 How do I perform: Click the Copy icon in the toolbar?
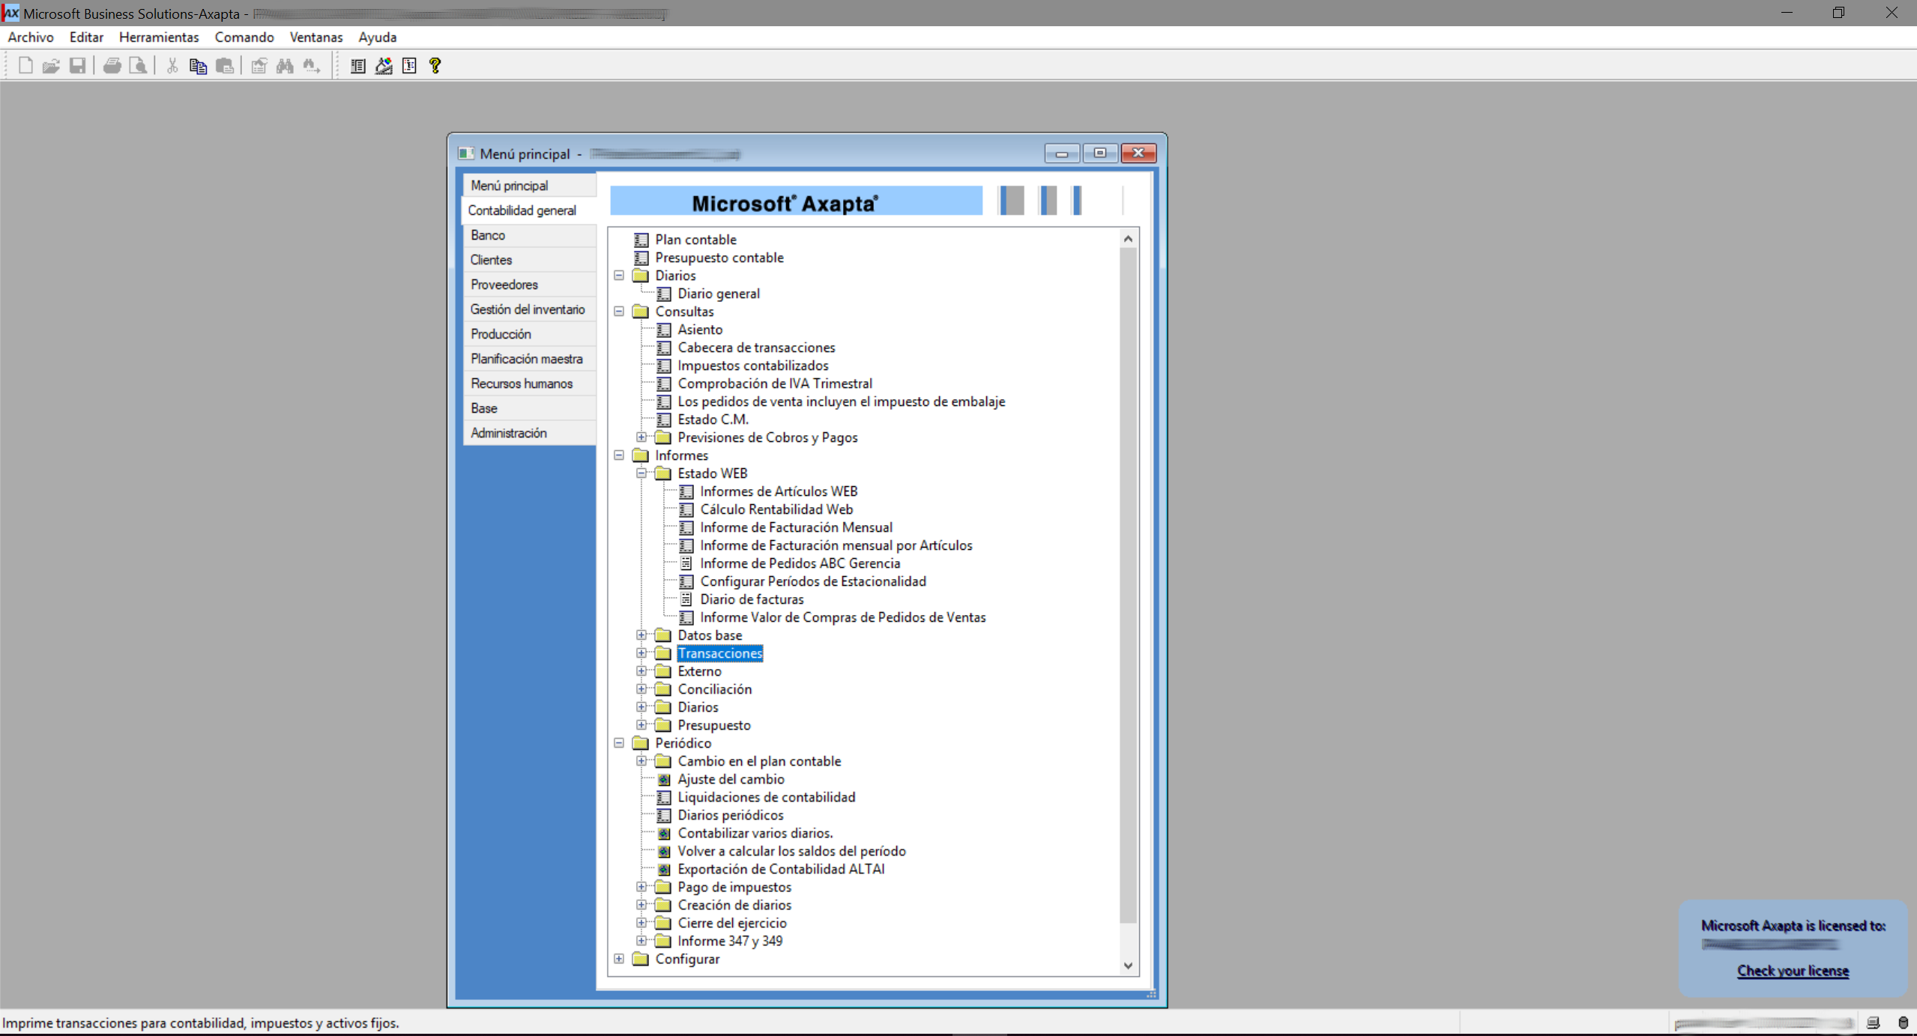pos(198,66)
